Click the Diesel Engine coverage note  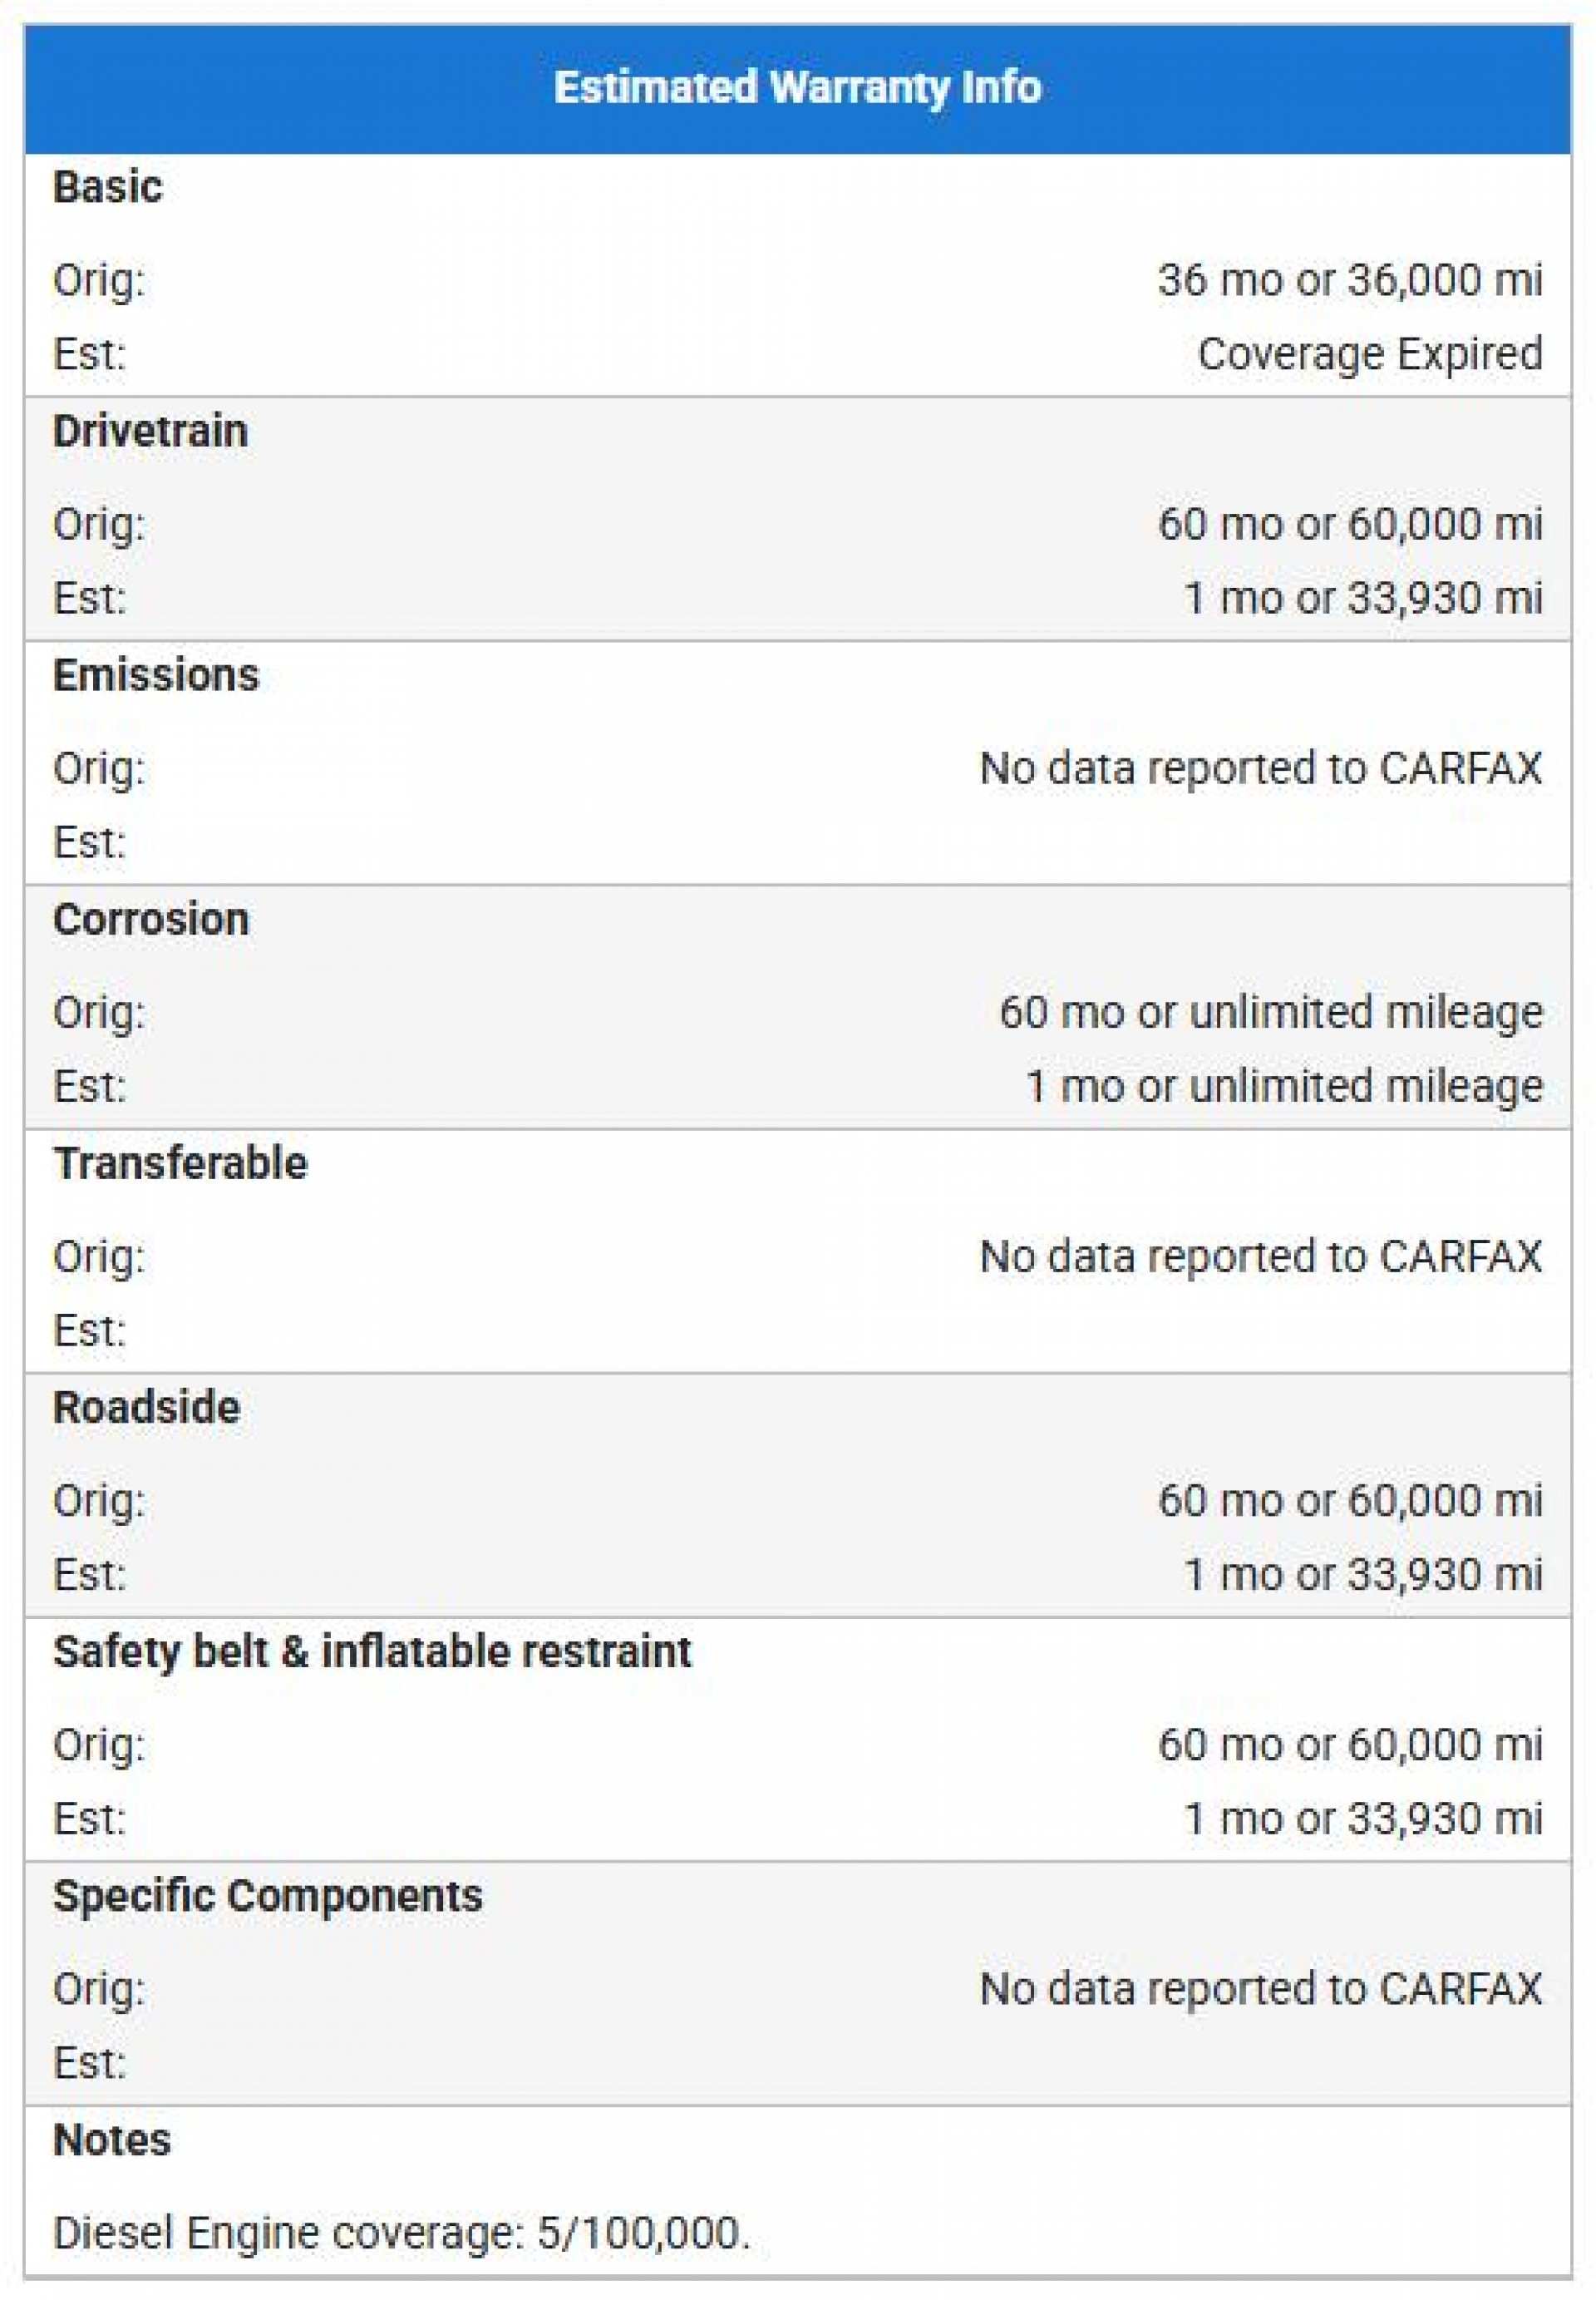(401, 2233)
